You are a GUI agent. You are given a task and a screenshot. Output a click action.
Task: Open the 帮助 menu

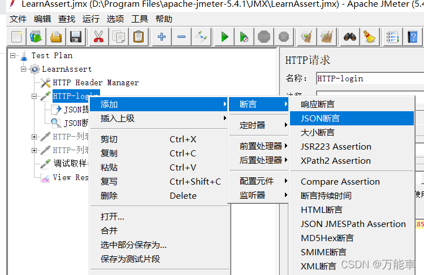[x=164, y=19]
